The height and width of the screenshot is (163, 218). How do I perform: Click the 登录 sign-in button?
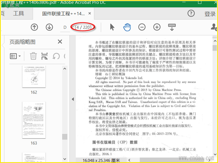(210, 14)
